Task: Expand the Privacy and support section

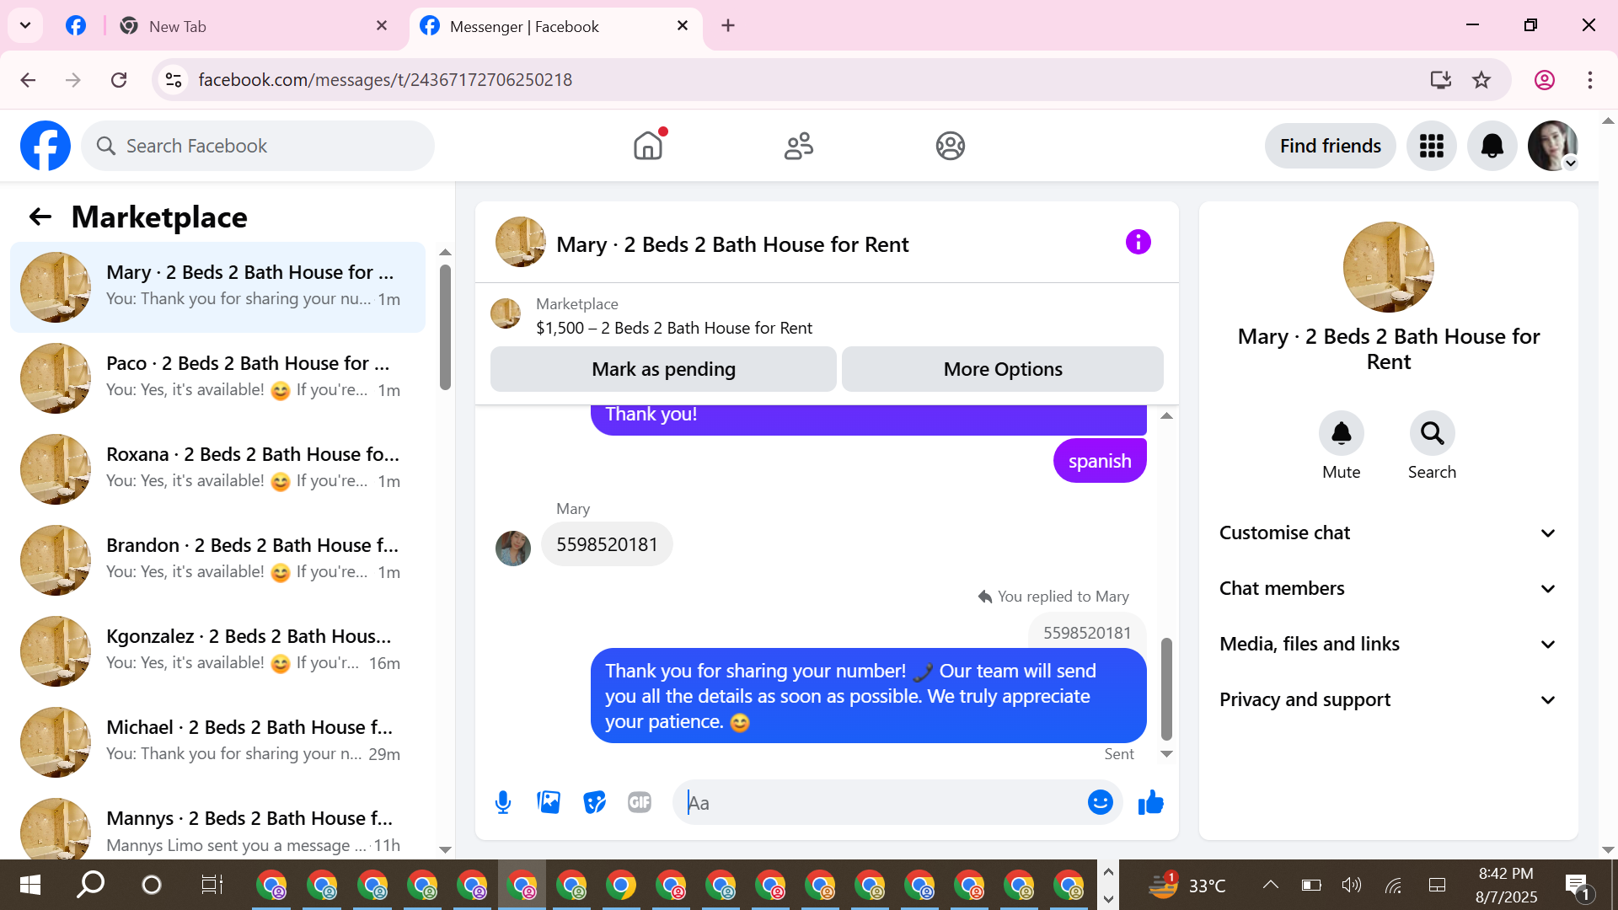Action: click(1388, 699)
